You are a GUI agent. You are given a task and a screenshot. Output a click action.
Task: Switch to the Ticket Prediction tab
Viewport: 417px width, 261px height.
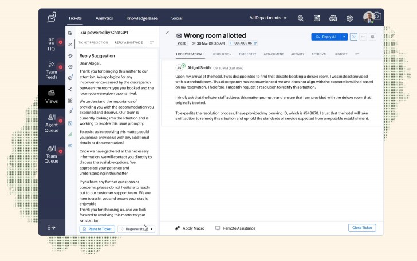[93, 42]
